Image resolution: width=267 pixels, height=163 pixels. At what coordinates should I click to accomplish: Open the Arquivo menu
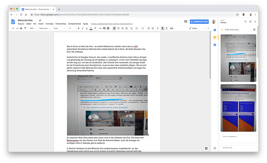21,24
